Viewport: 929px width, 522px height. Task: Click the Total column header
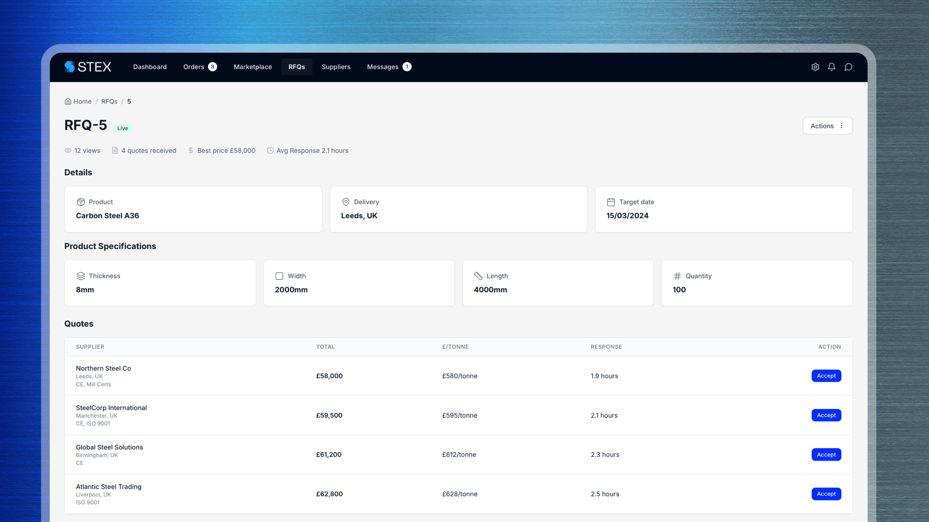tap(325, 347)
